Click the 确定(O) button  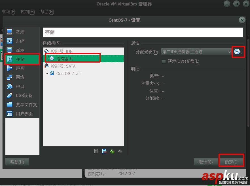(x=232, y=162)
